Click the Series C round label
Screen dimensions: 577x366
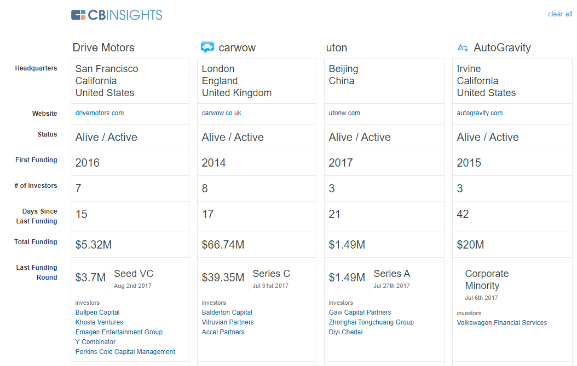coord(271,274)
